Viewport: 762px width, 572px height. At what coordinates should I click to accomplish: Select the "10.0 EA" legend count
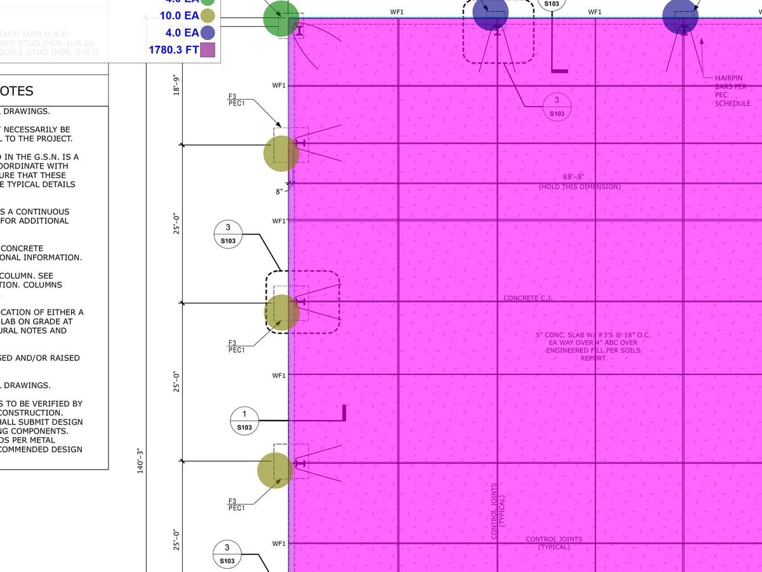pyautogui.click(x=179, y=16)
